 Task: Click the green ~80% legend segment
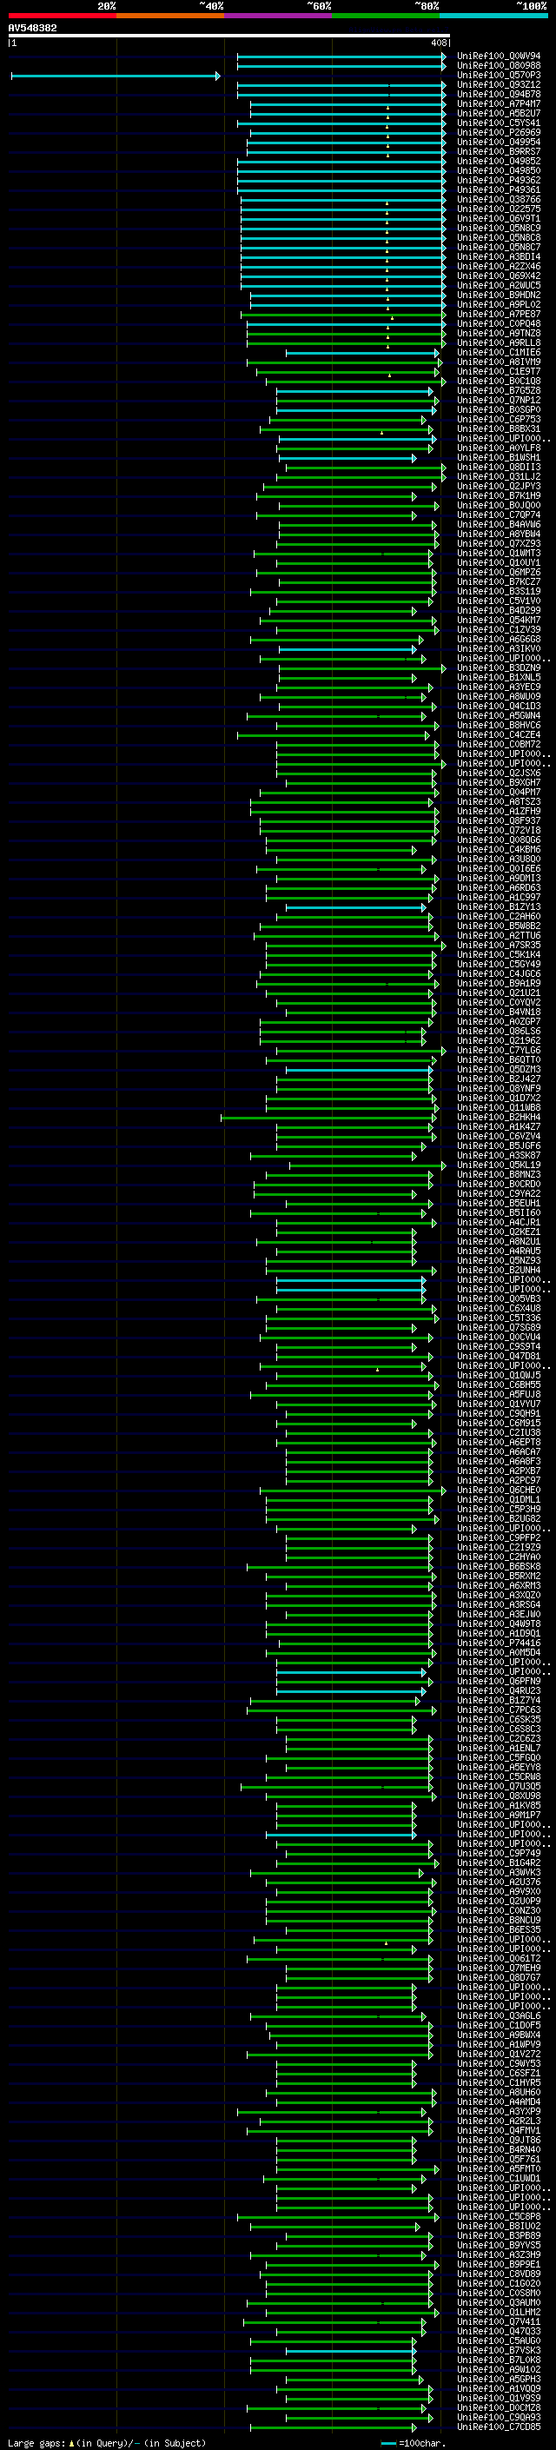(x=386, y=16)
